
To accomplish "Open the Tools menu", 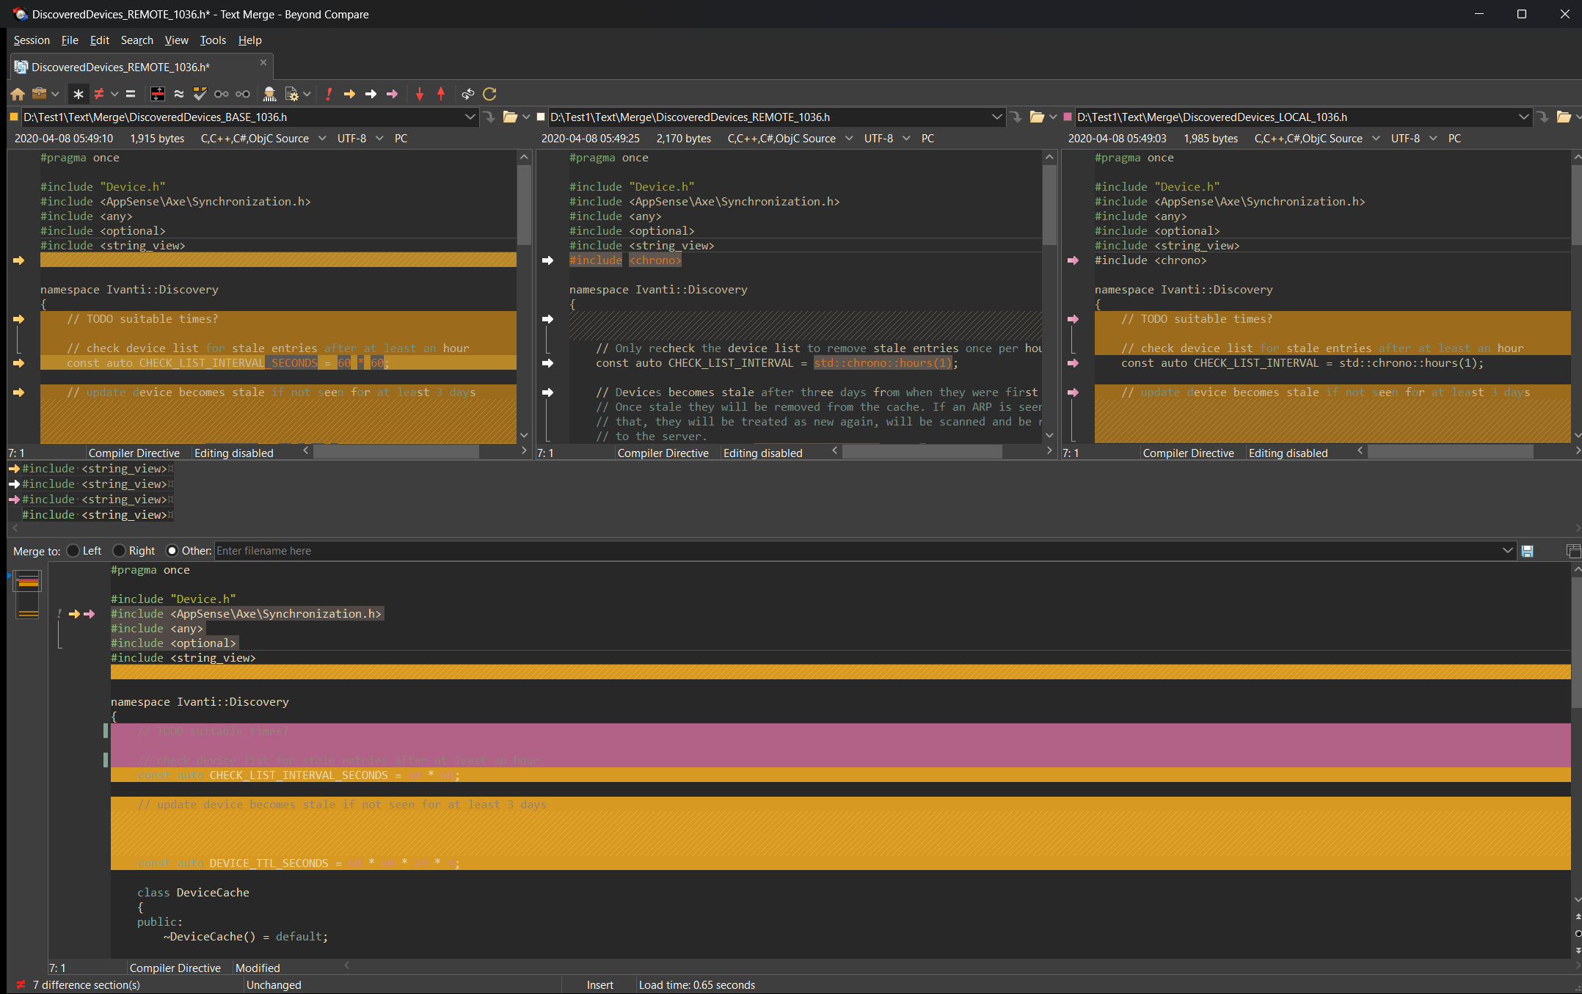I will click(214, 40).
